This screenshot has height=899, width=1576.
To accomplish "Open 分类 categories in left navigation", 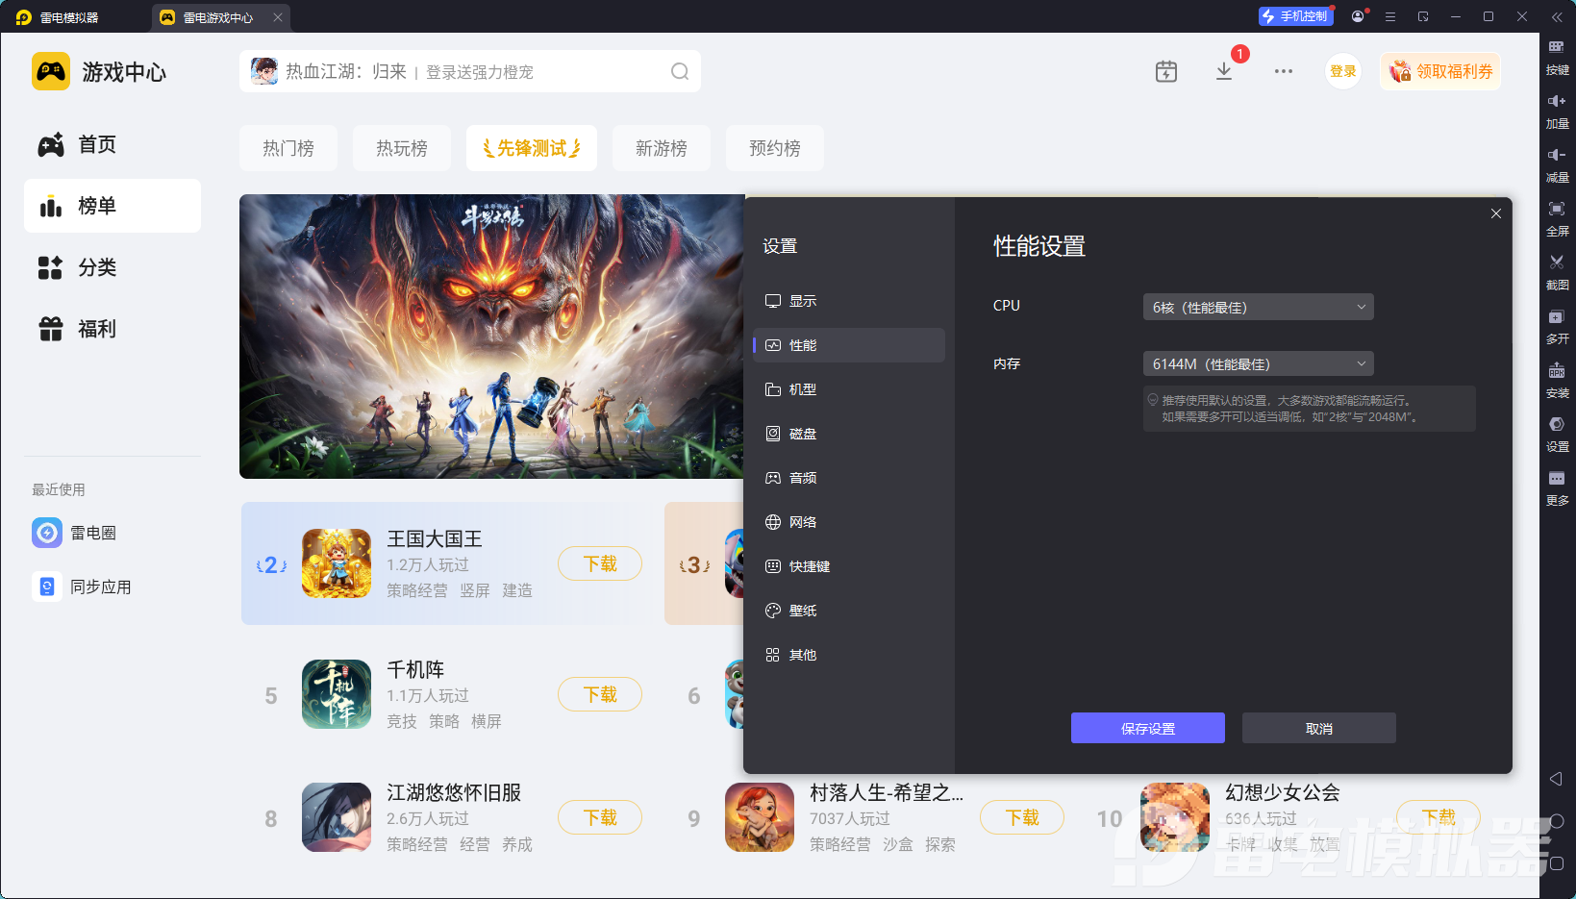I will pyautogui.click(x=113, y=267).
